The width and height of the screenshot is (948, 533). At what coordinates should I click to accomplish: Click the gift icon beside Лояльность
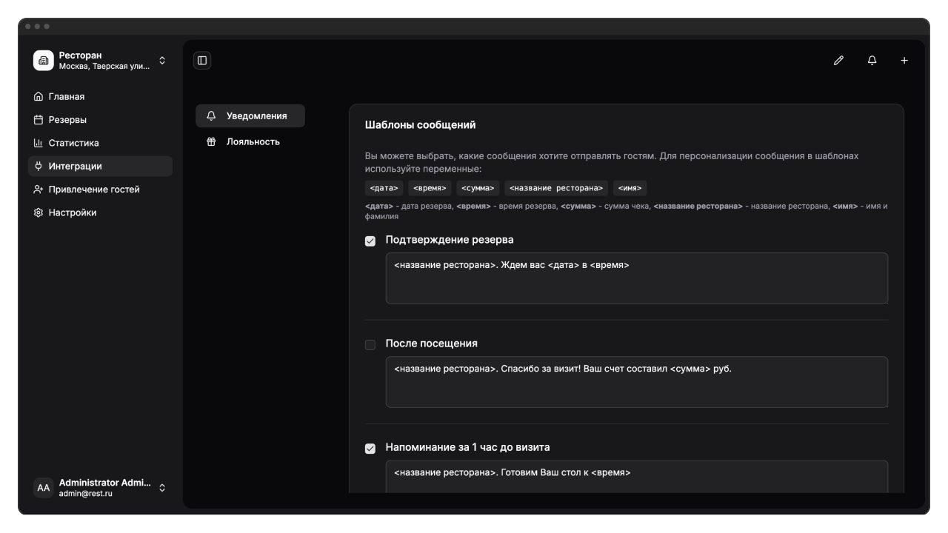pos(211,142)
